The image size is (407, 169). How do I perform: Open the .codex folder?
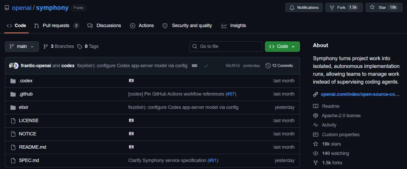tap(26, 81)
